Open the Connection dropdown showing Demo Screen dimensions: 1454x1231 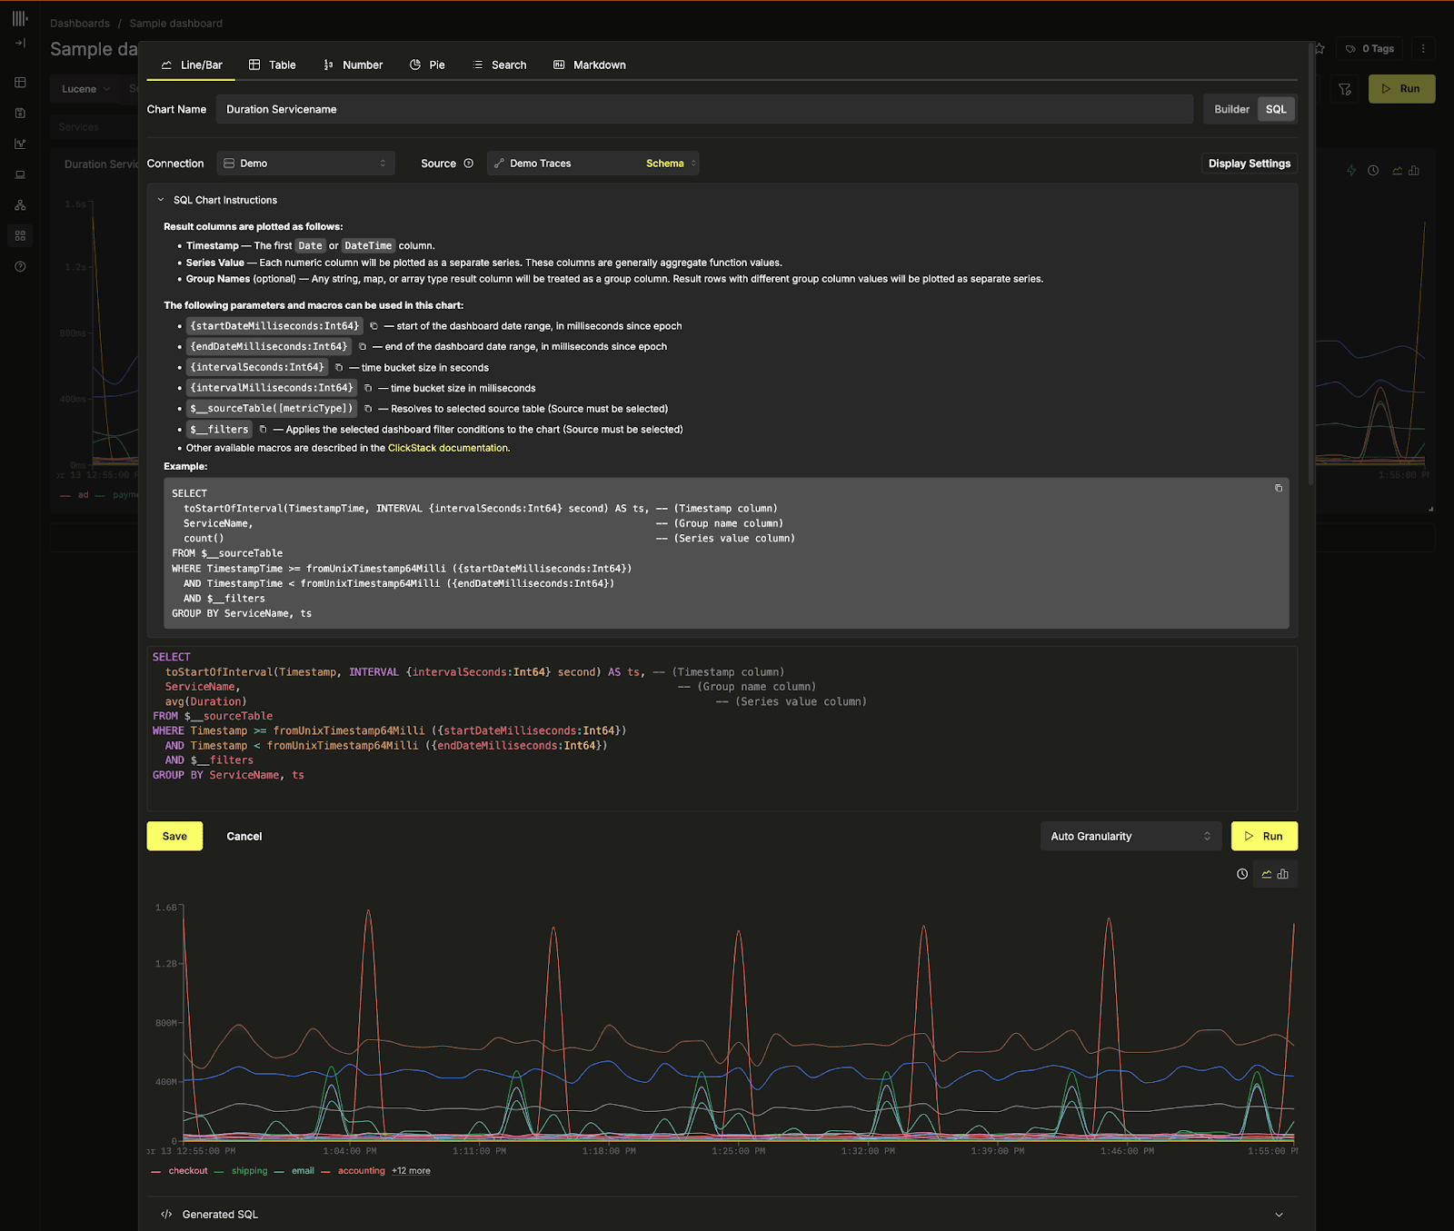[x=305, y=163]
